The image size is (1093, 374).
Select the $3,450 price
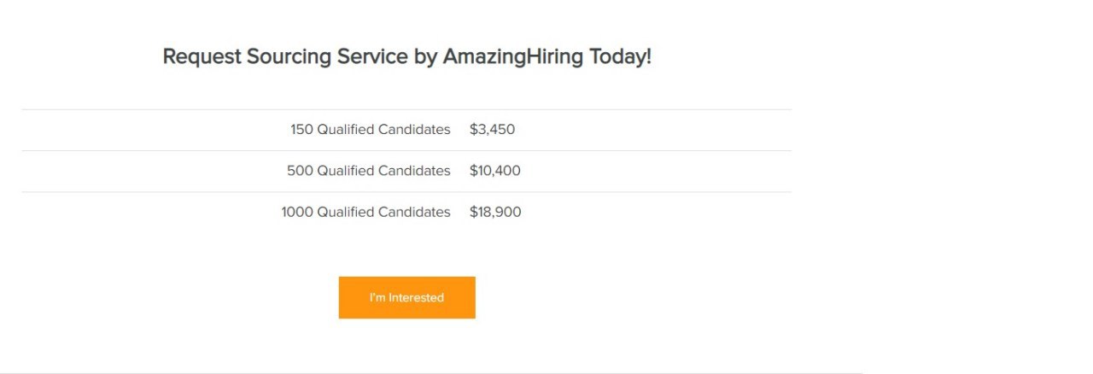[x=493, y=130]
